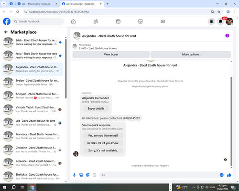Close the active Messenger tab
The image size is (239, 191).
click(x=101, y=4)
